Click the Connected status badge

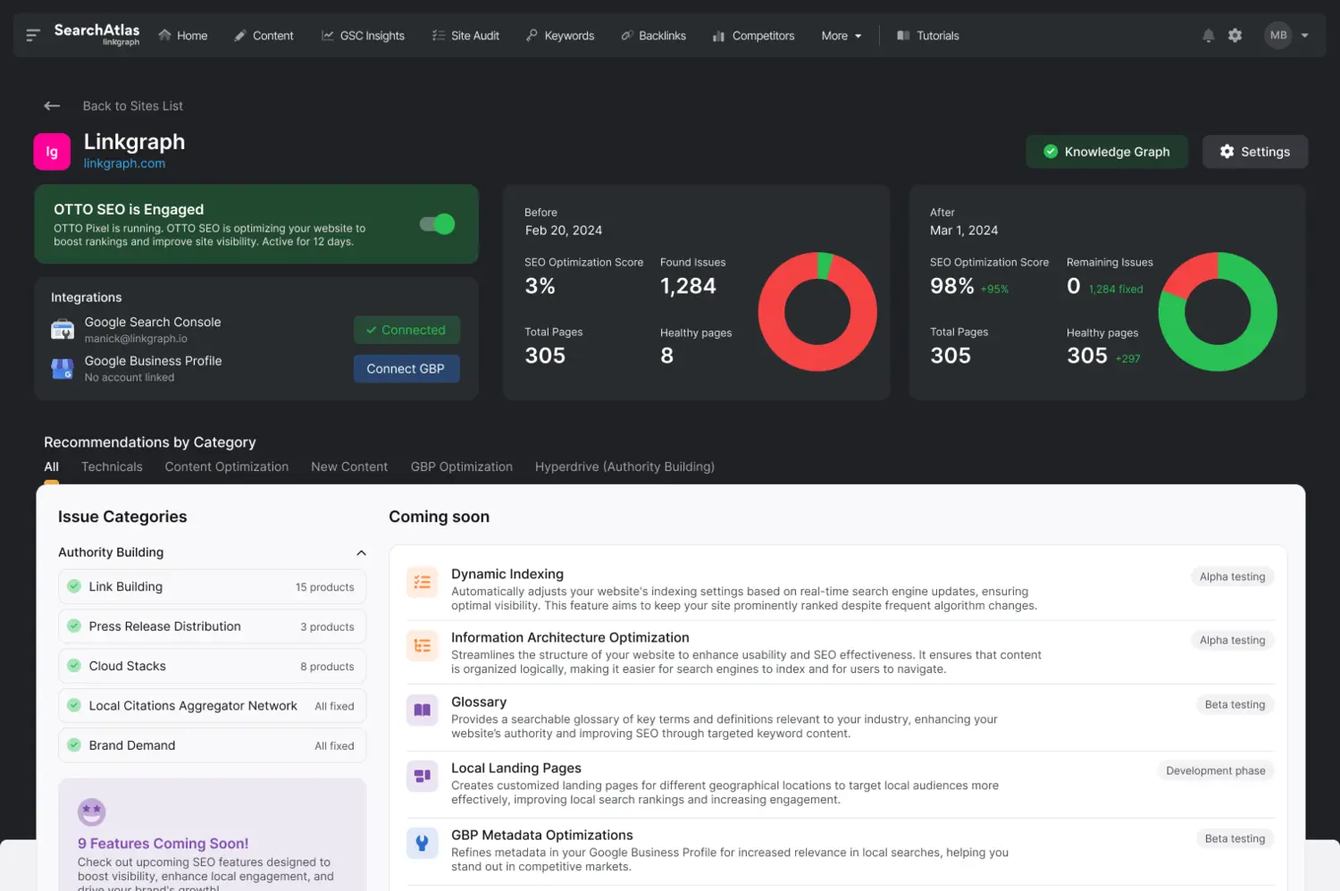(x=406, y=330)
